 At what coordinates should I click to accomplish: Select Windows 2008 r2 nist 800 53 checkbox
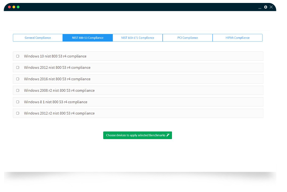coord(18,90)
